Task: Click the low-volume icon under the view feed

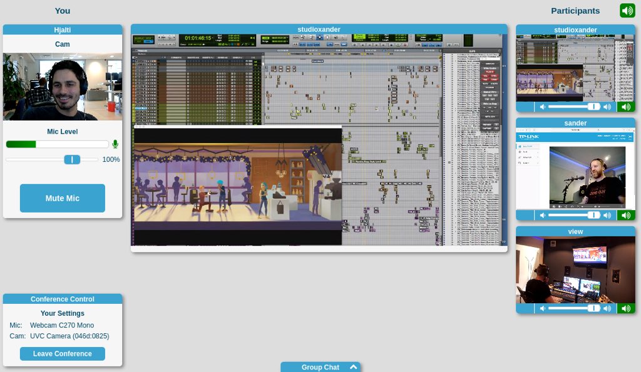Action: (543, 308)
